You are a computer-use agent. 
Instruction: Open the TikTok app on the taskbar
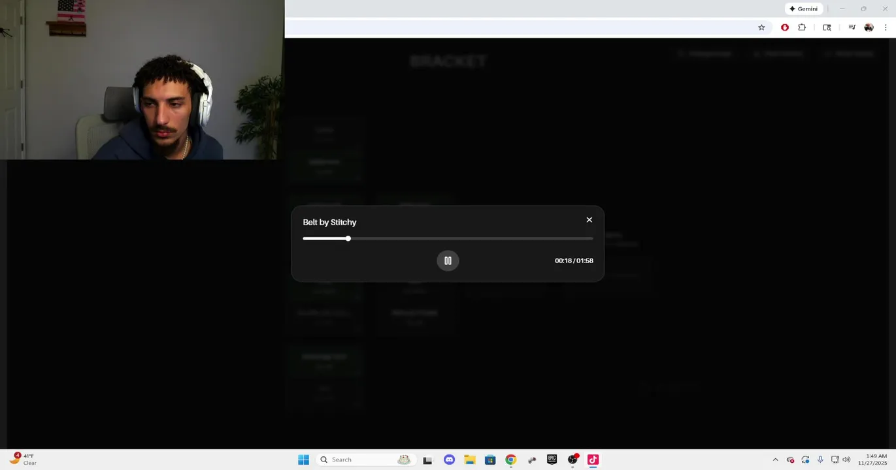(x=593, y=460)
